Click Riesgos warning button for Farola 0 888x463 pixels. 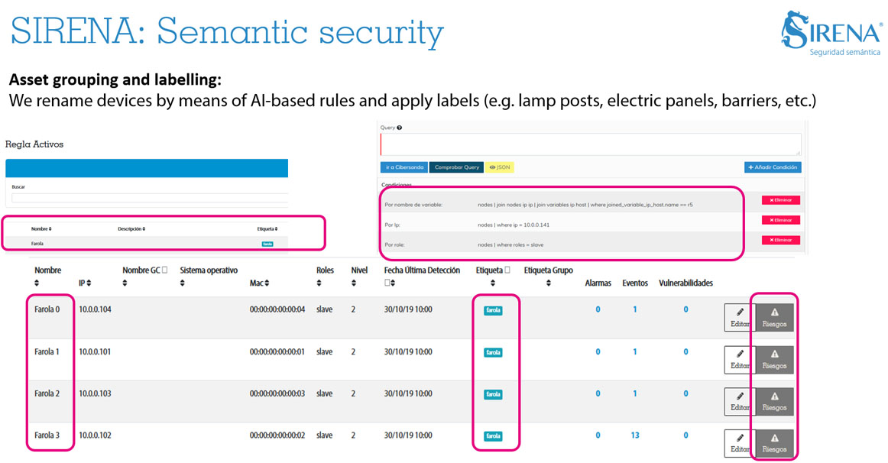pos(774,317)
